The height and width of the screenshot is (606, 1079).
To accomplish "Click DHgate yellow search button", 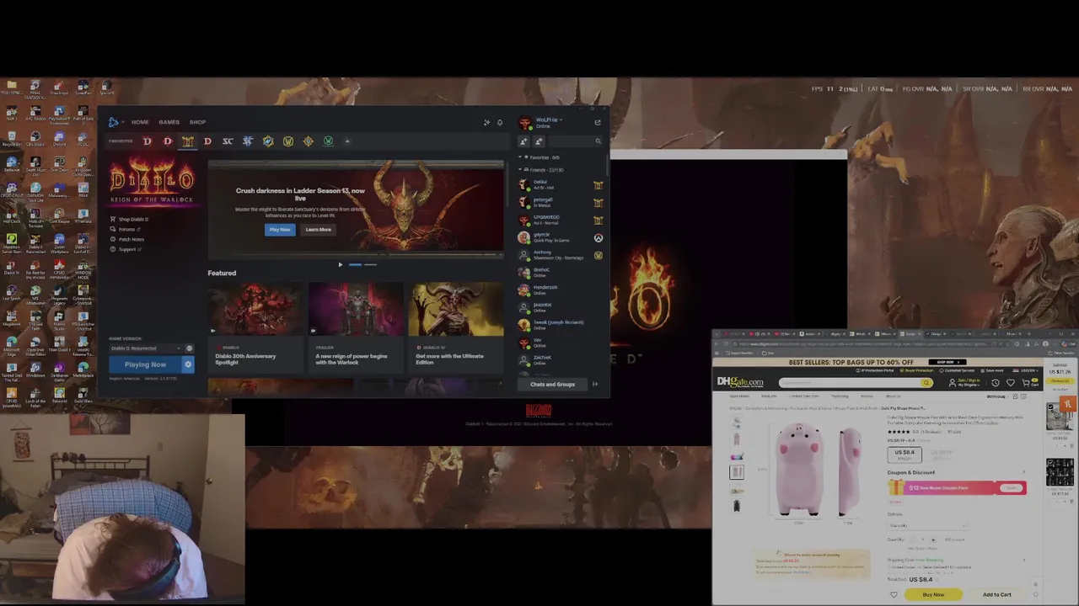I will (926, 383).
